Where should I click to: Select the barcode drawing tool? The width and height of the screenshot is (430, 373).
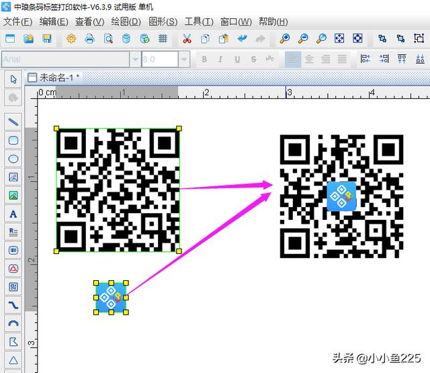pos(13,250)
